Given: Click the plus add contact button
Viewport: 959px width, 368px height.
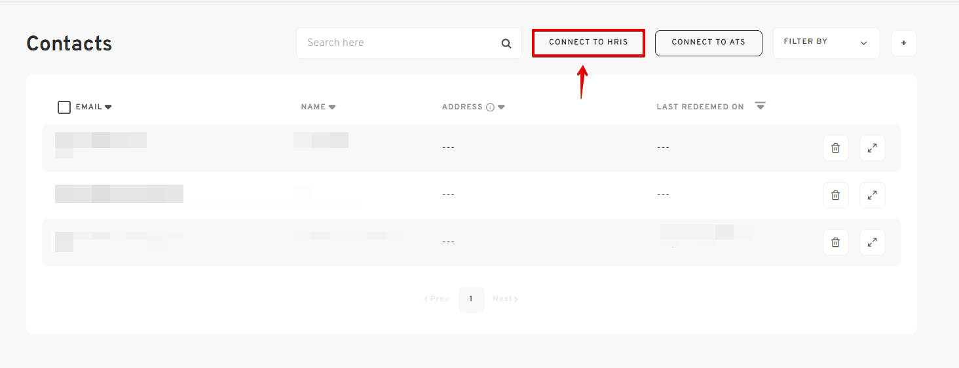Looking at the screenshot, I should [x=903, y=43].
